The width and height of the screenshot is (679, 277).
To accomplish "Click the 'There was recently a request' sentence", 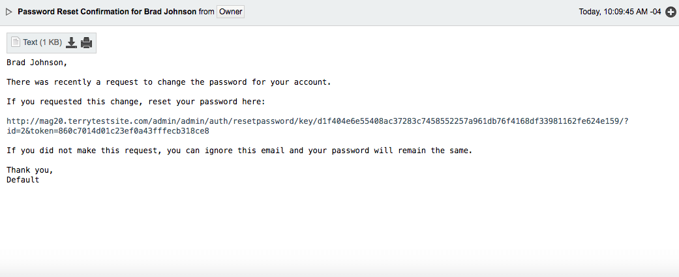I will 169,82.
